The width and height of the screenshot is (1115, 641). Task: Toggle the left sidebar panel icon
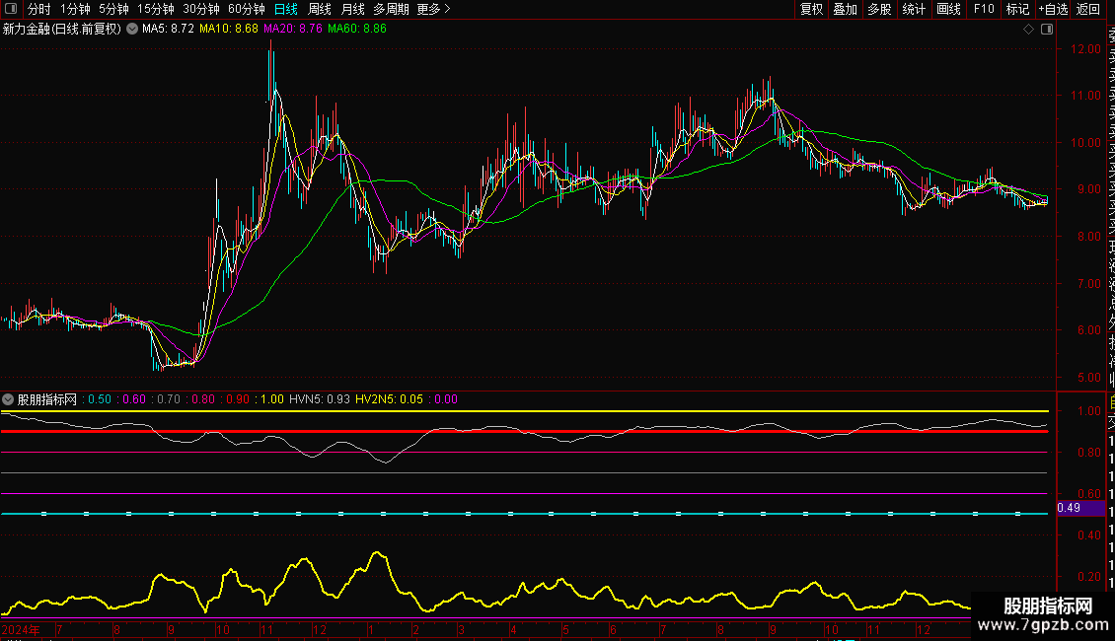coord(11,9)
